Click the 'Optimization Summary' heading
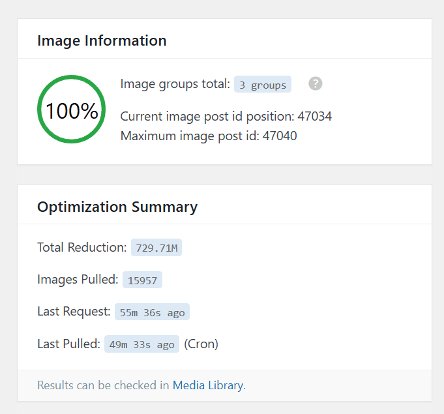 point(117,207)
